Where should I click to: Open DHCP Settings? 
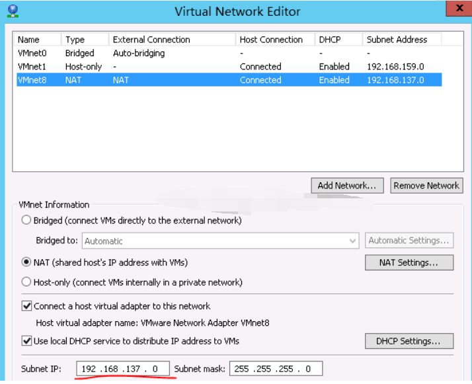tap(409, 341)
